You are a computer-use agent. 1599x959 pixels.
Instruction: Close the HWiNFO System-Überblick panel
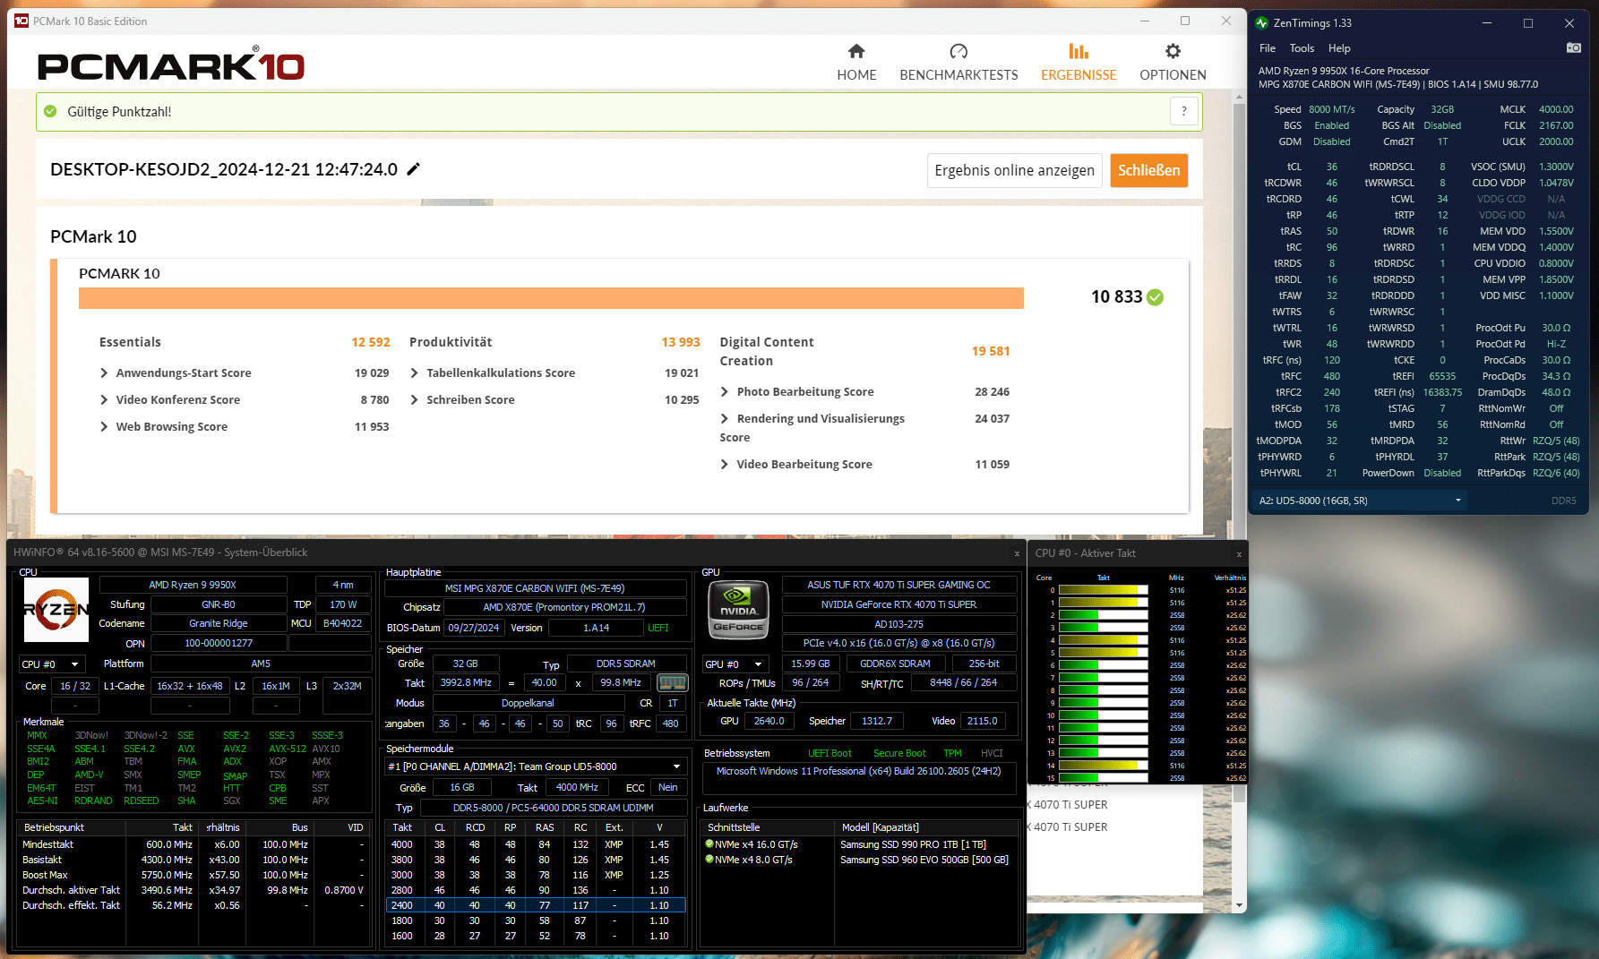(x=1017, y=553)
